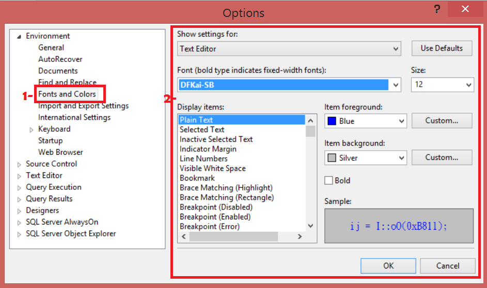Select Web Browser in the tree
Viewport: 487px width, 288px height.
pyautogui.click(x=60, y=152)
